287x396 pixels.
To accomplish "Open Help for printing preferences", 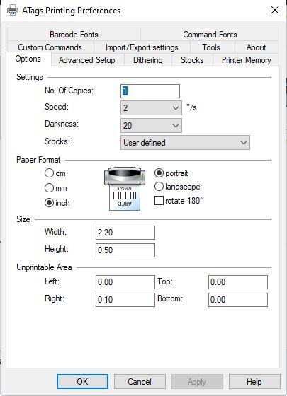I will tap(254, 382).
